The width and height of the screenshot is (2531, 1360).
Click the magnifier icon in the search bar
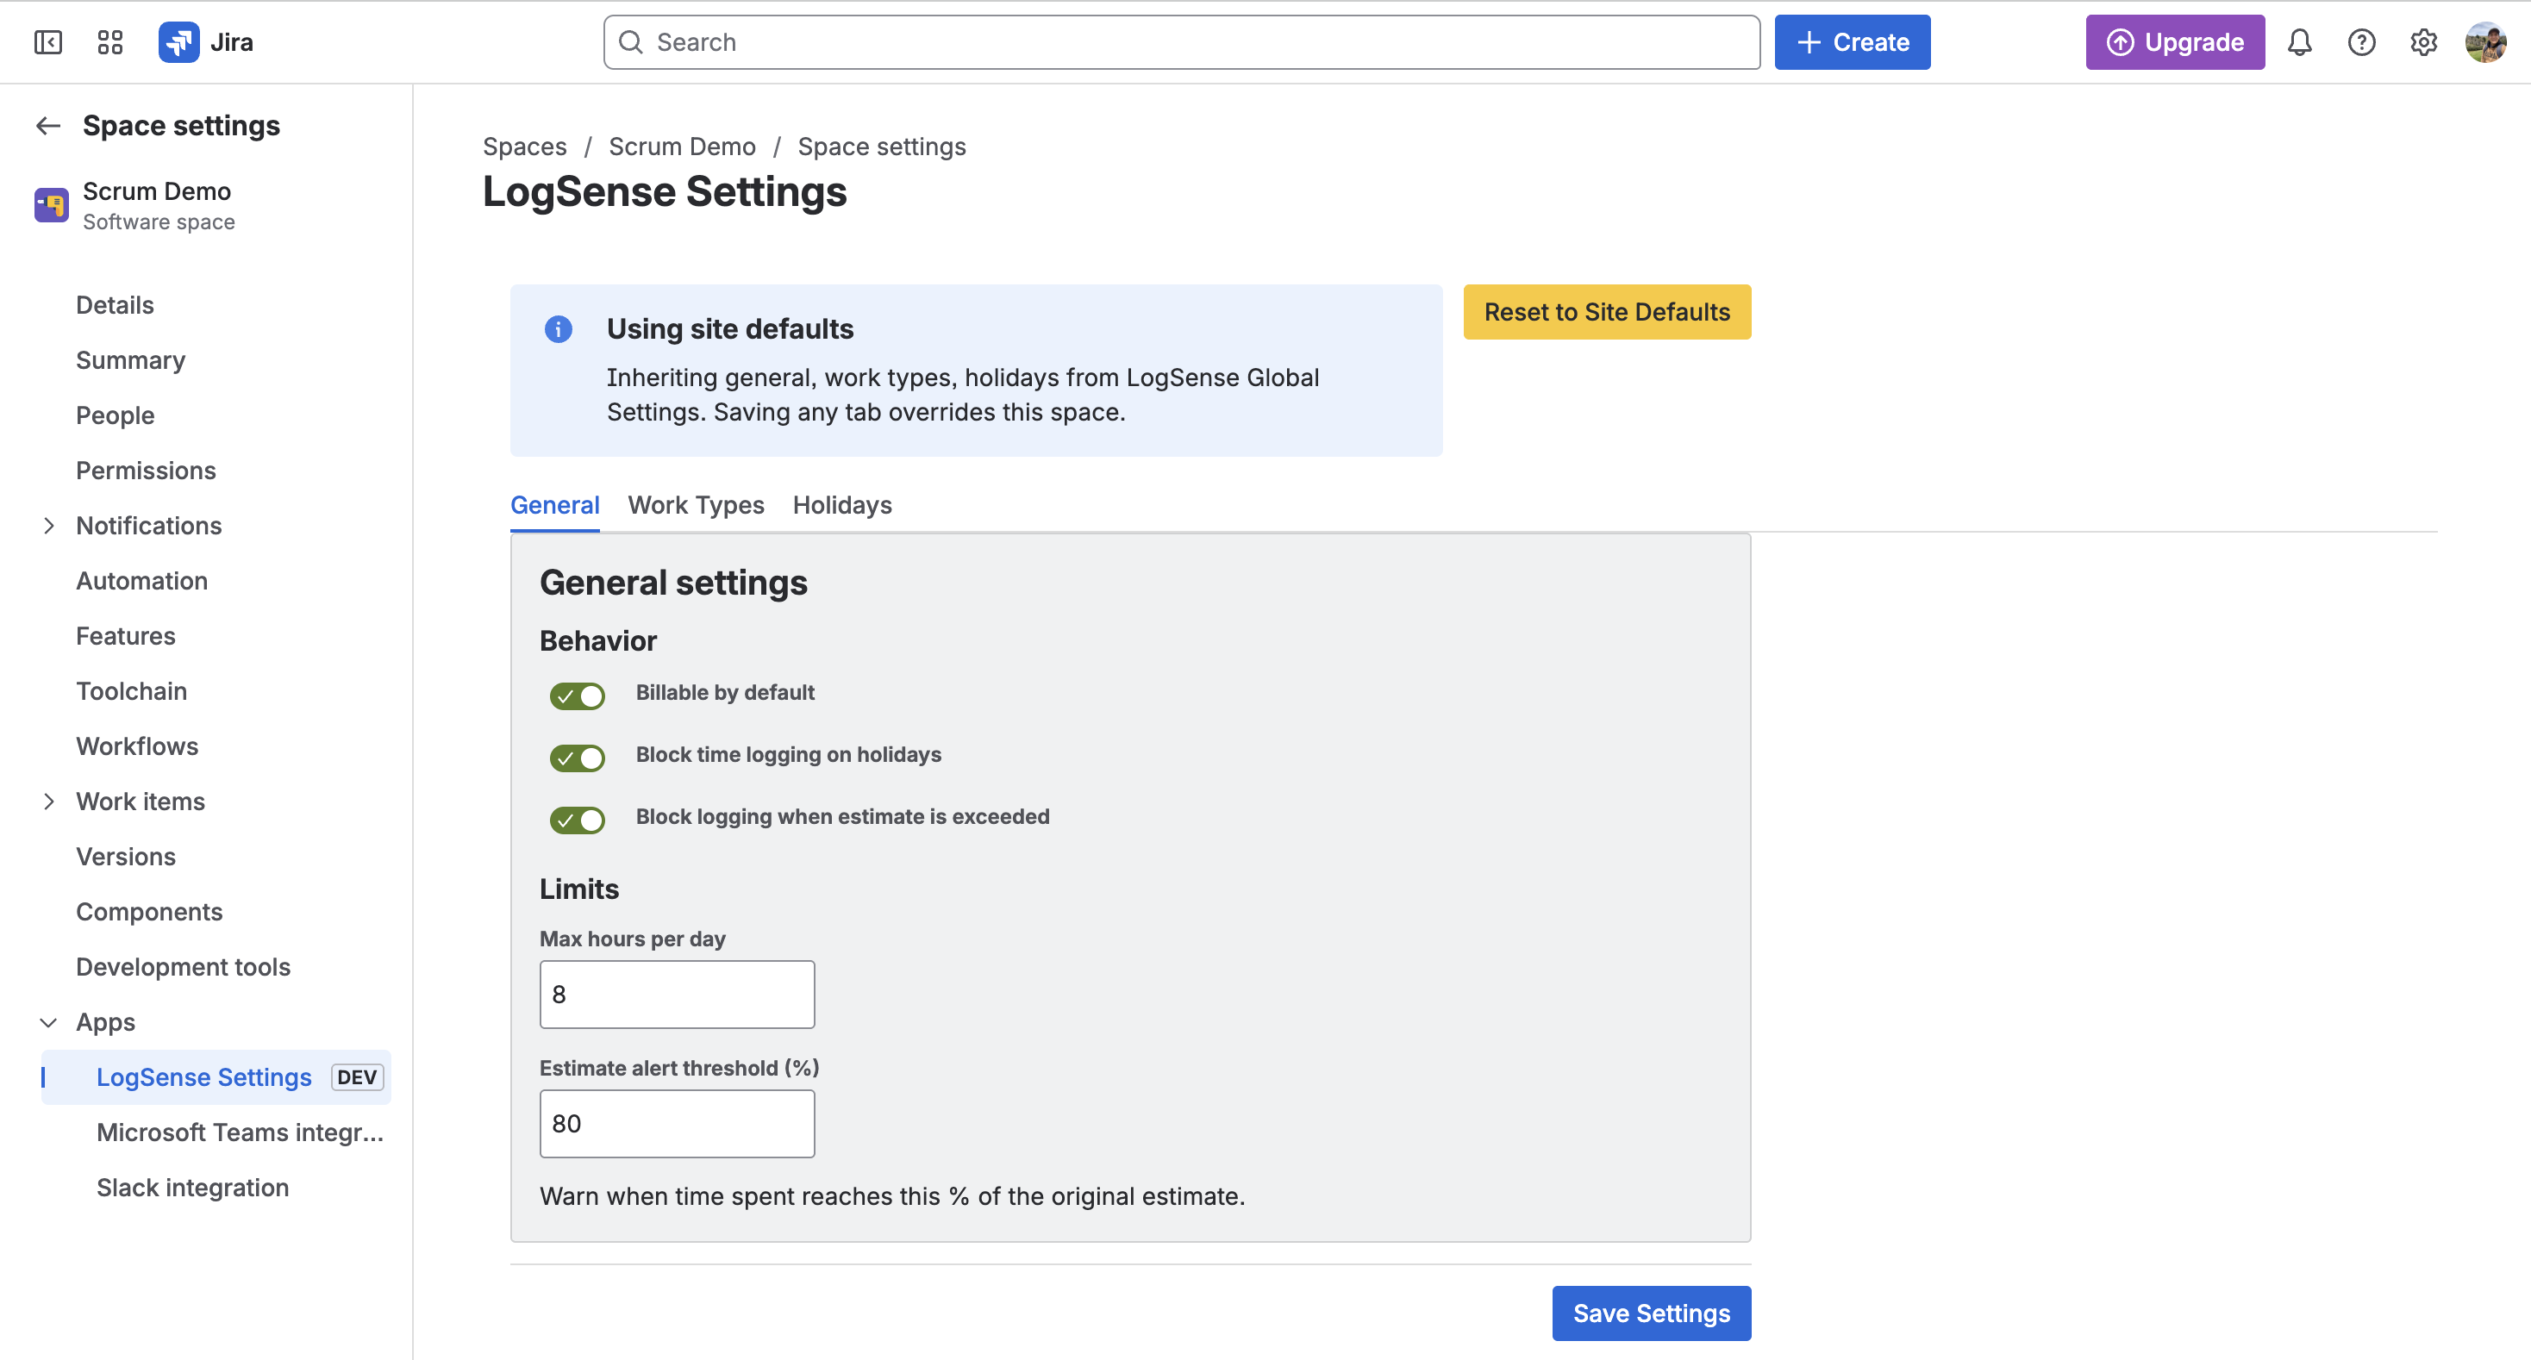tap(631, 42)
